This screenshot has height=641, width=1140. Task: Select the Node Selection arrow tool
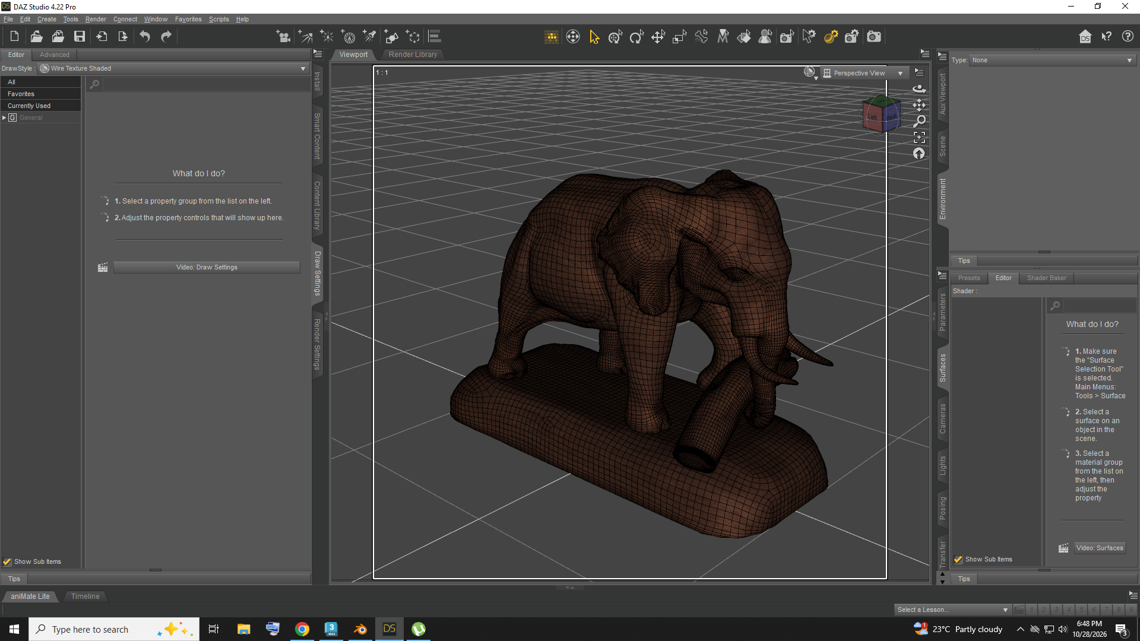tap(594, 37)
